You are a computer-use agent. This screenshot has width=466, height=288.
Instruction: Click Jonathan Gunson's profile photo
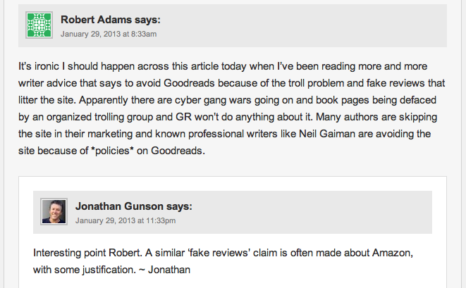click(54, 212)
